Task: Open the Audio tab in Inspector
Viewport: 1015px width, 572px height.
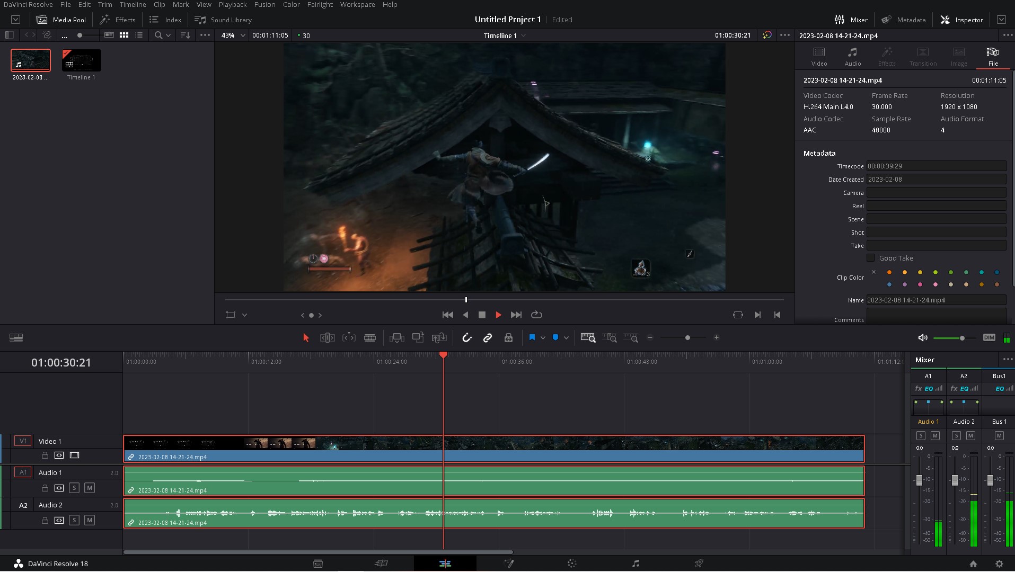Action: (852, 57)
